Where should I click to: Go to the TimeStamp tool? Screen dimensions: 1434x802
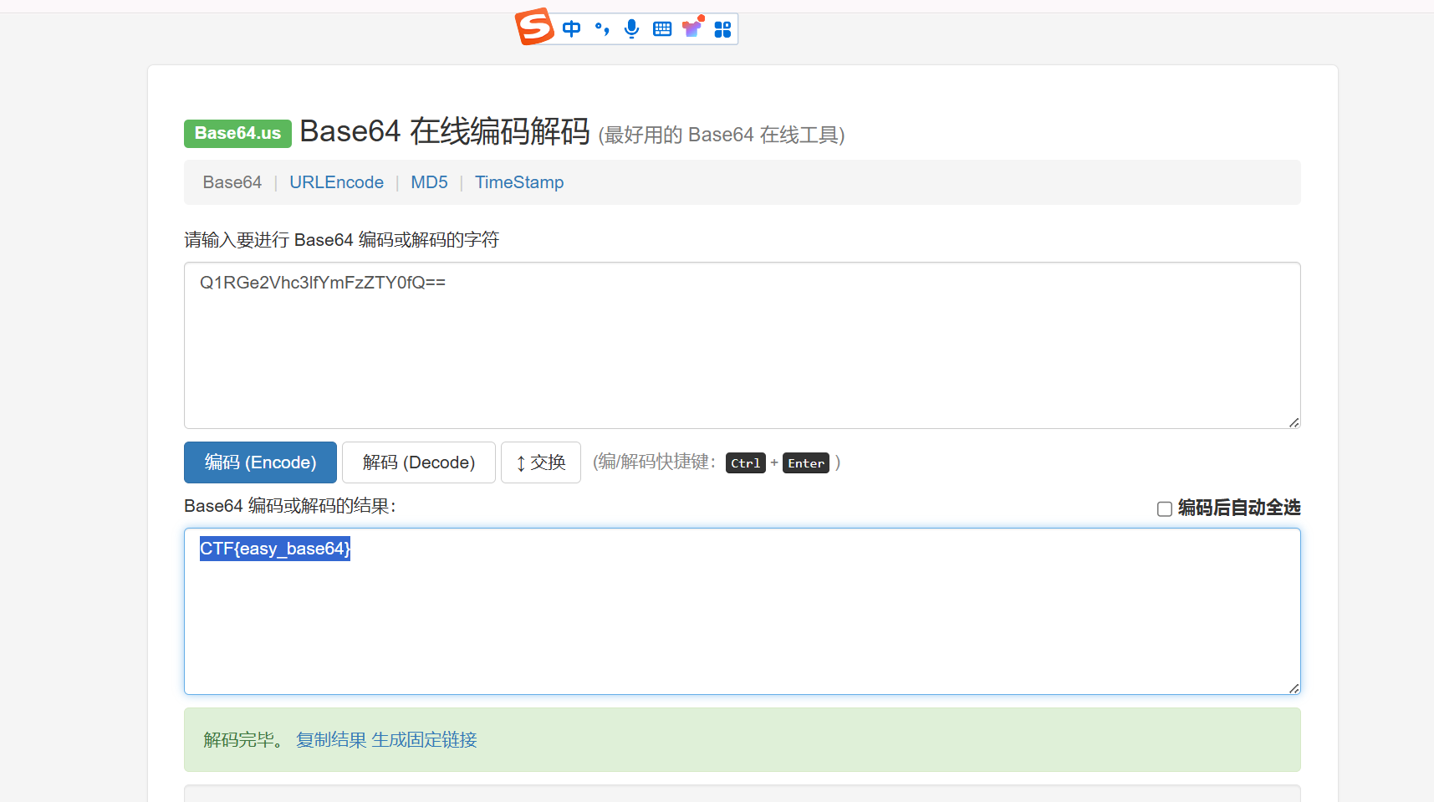pos(519,182)
